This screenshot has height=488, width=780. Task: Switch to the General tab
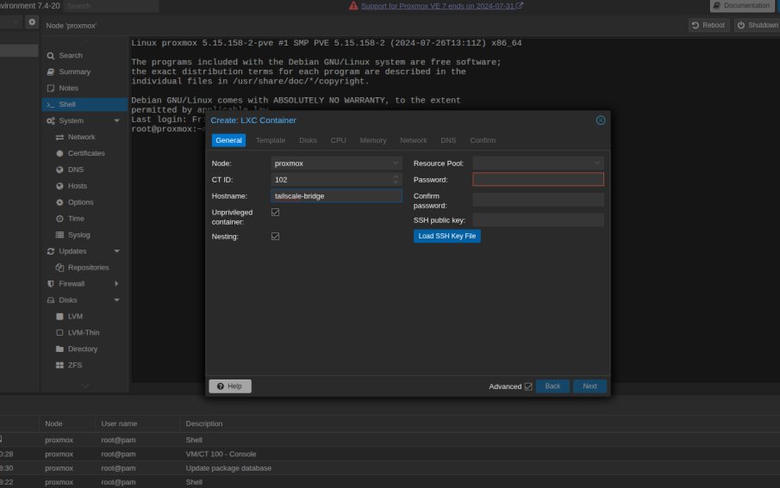coord(228,140)
